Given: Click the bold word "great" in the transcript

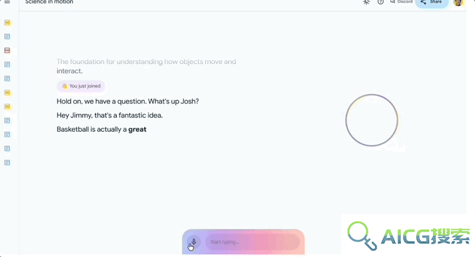Looking at the screenshot, I should pos(137,129).
